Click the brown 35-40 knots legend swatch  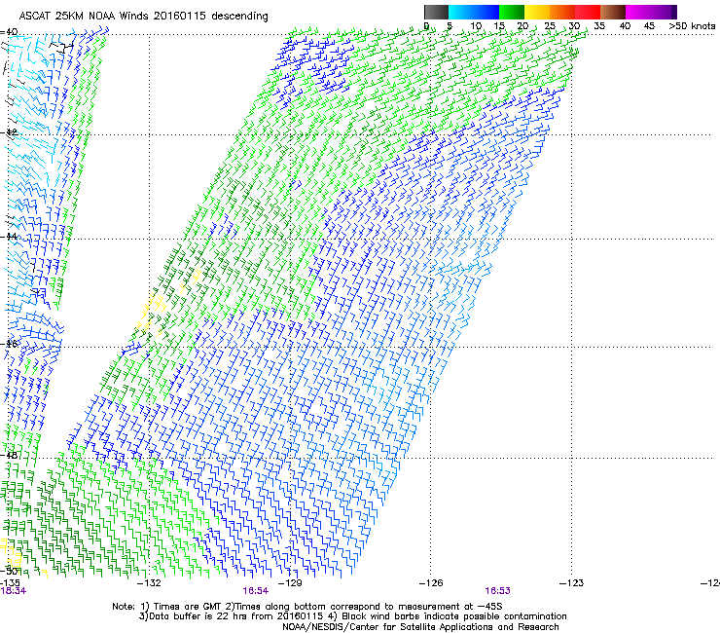click(613, 12)
